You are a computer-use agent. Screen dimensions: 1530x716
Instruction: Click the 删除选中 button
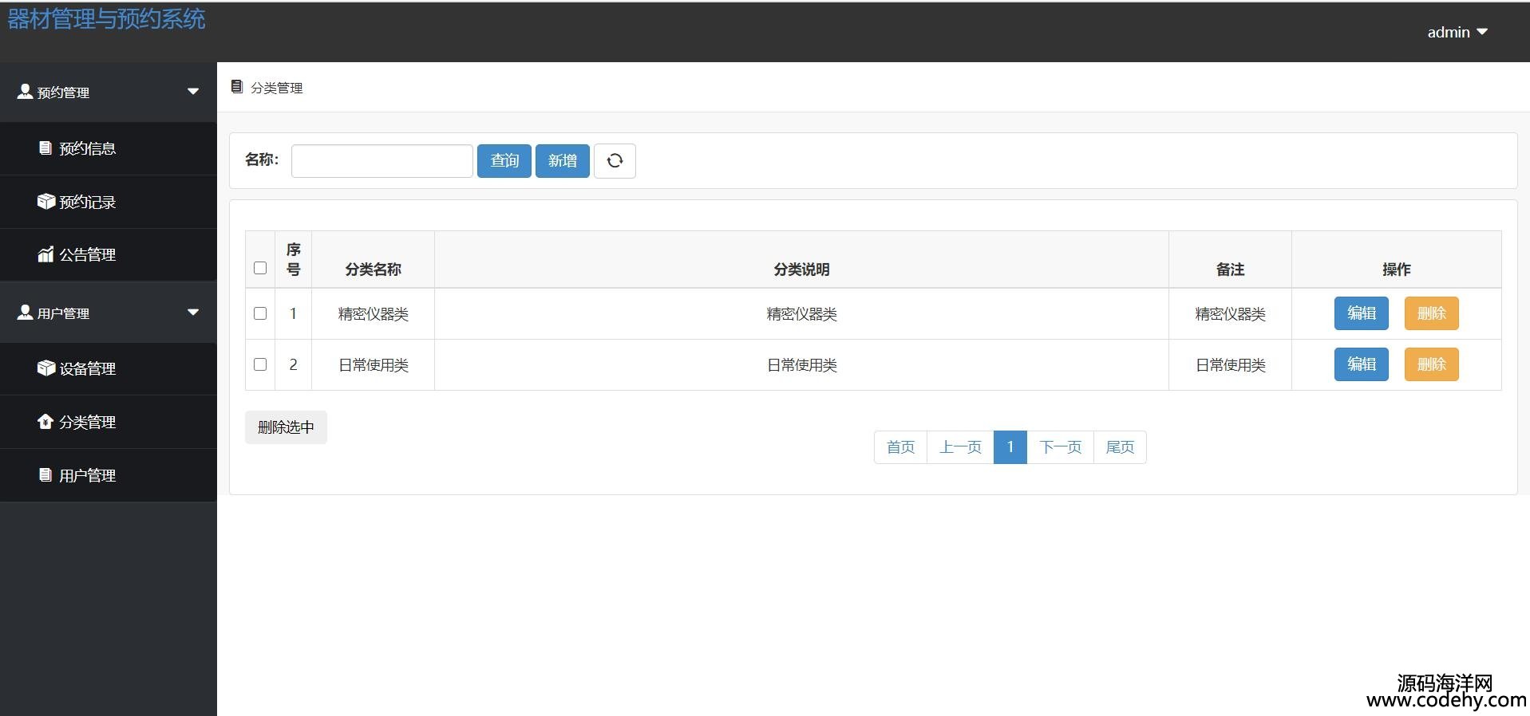click(x=286, y=427)
